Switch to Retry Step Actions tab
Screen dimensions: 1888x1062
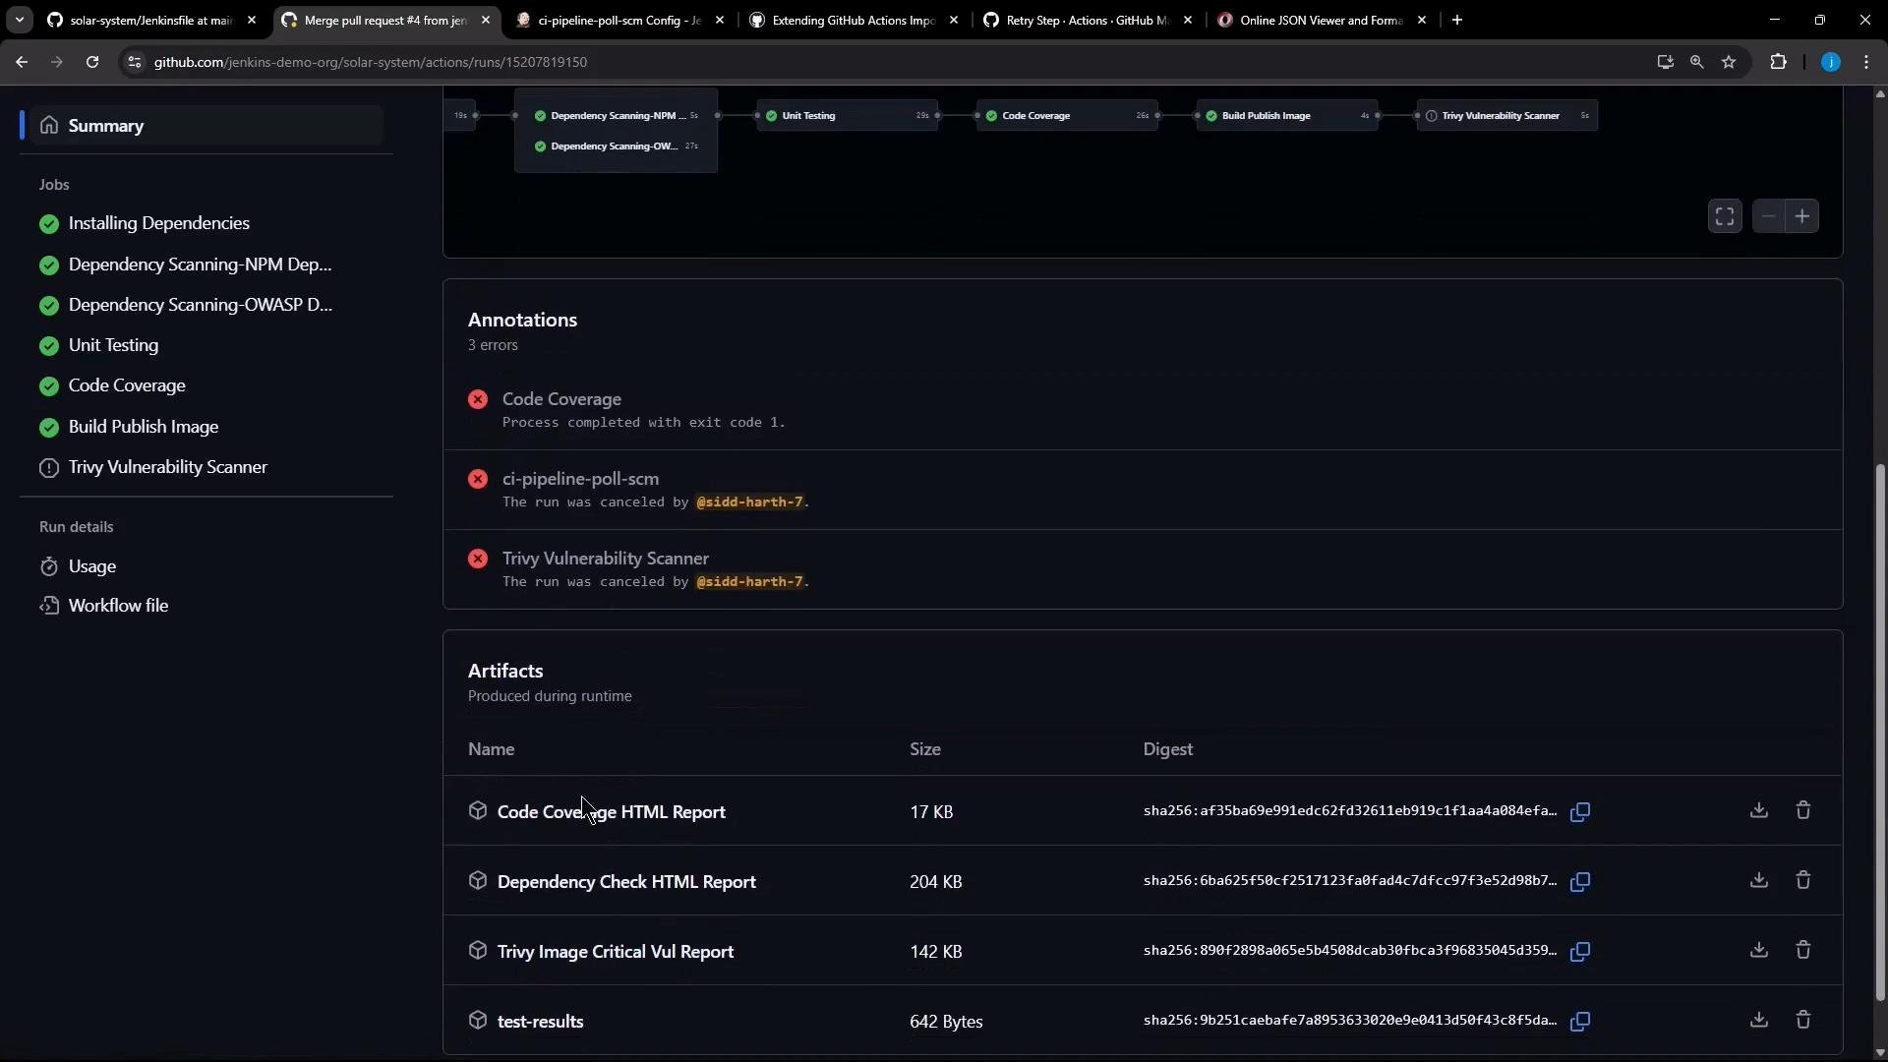(x=1086, y=20)
